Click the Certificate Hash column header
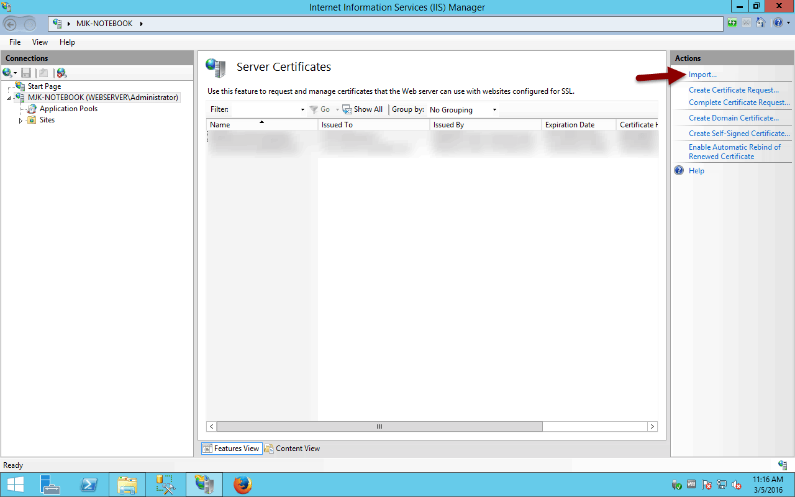Screen dimensions: 795x497 coord(637,125)
